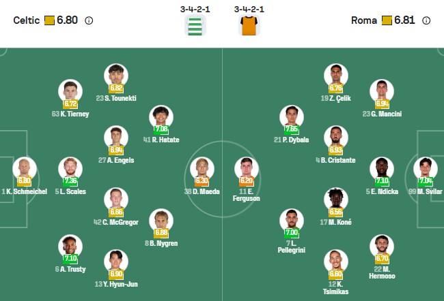
Task: Click the info icon next to Celtic rating
Action: [89, 20]
